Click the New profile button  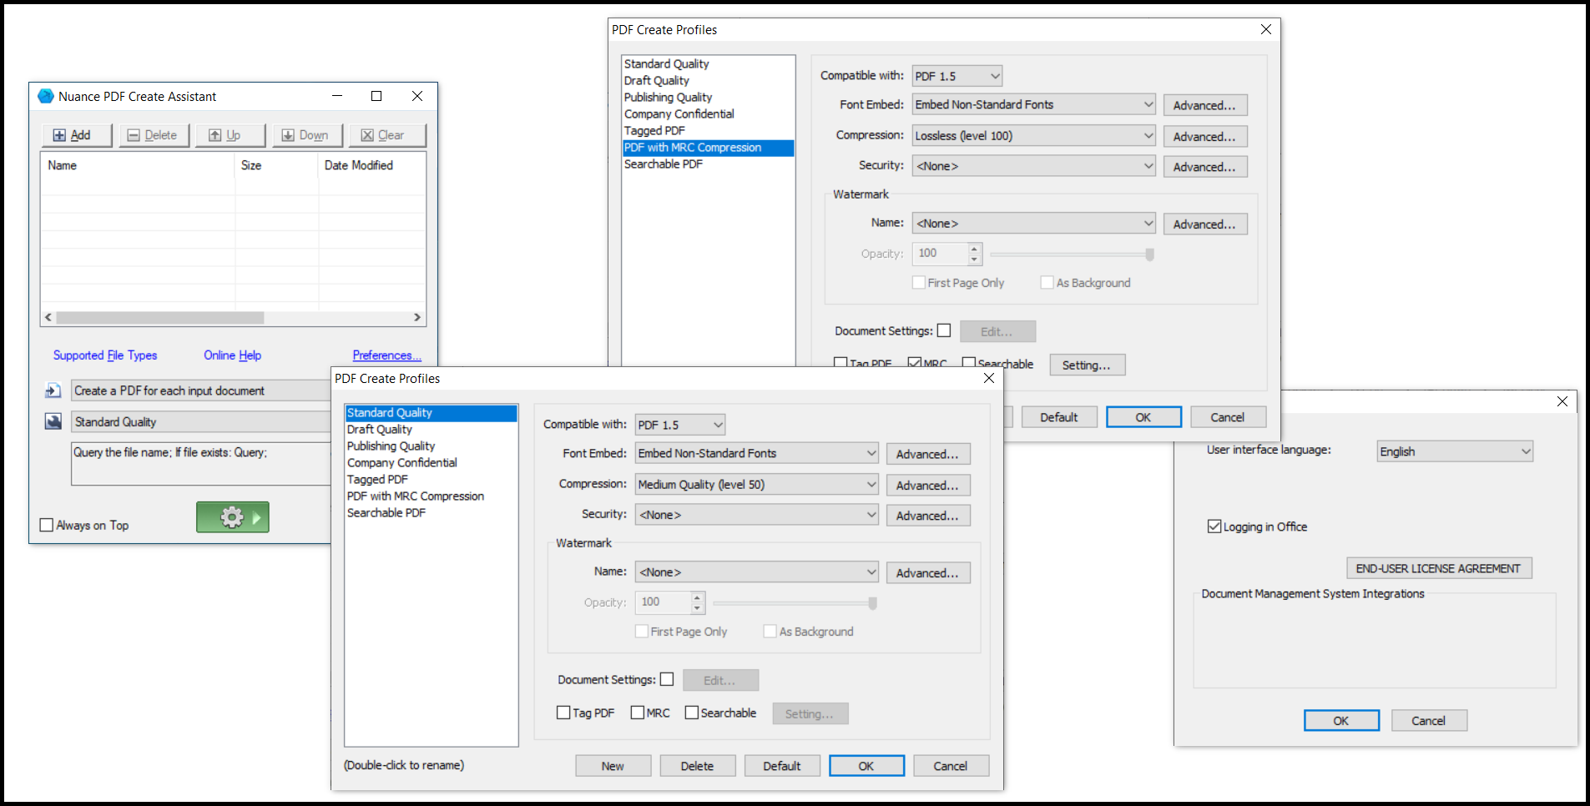pos(613,766)
